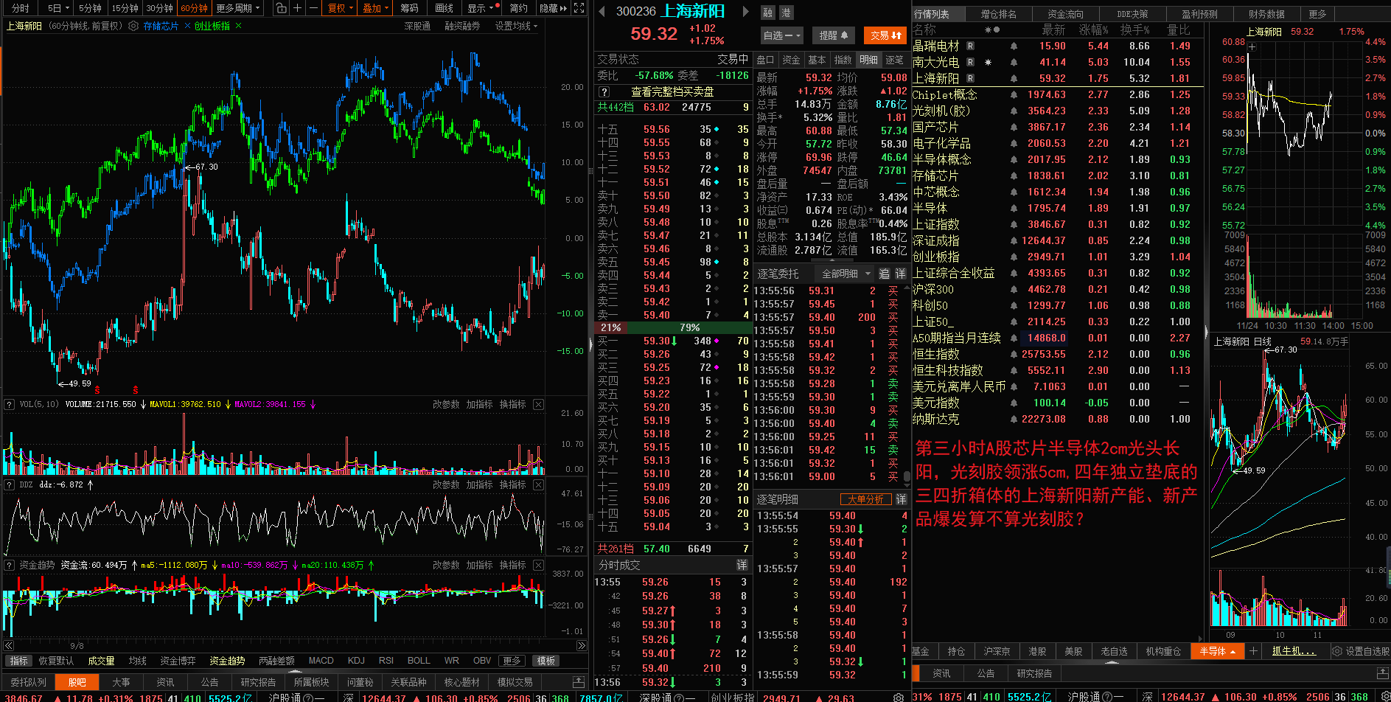Remove 创业板指 overlay with its X

point(239,26)
